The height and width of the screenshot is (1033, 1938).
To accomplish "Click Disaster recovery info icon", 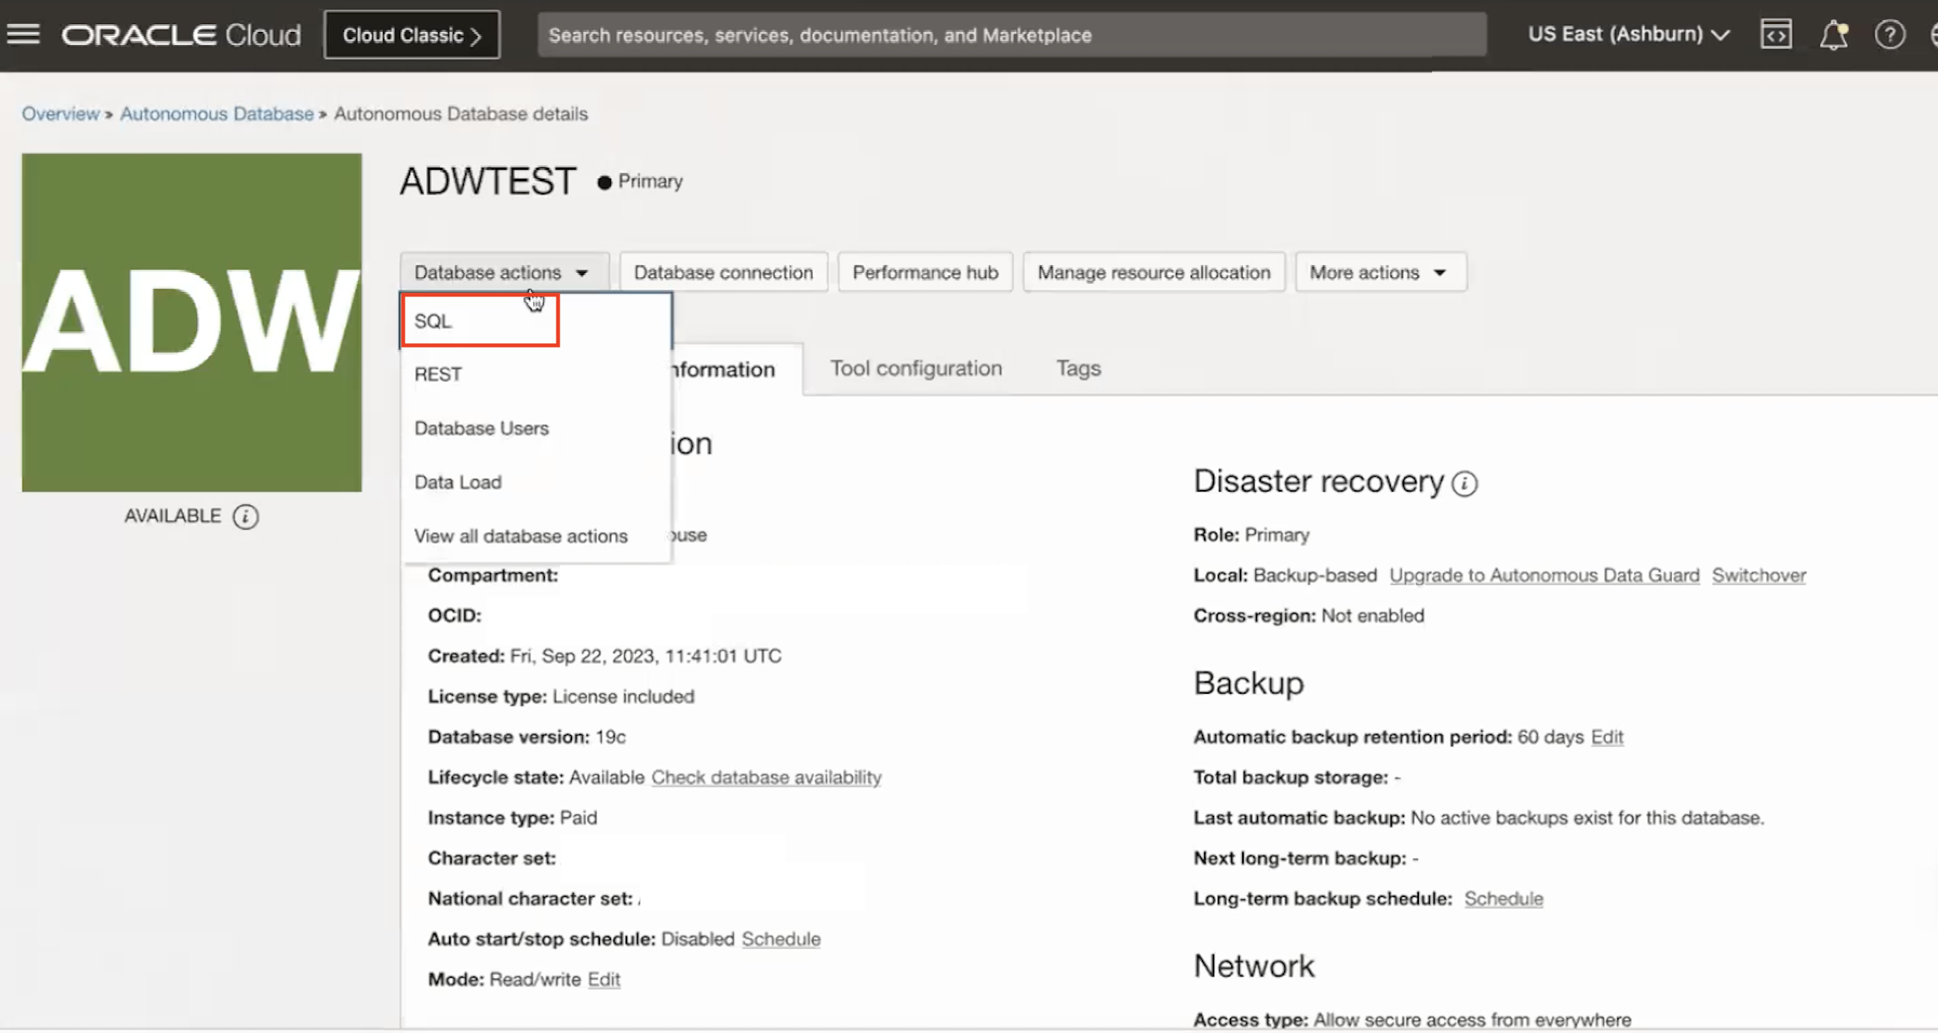I will click(x=1464, y=484).
